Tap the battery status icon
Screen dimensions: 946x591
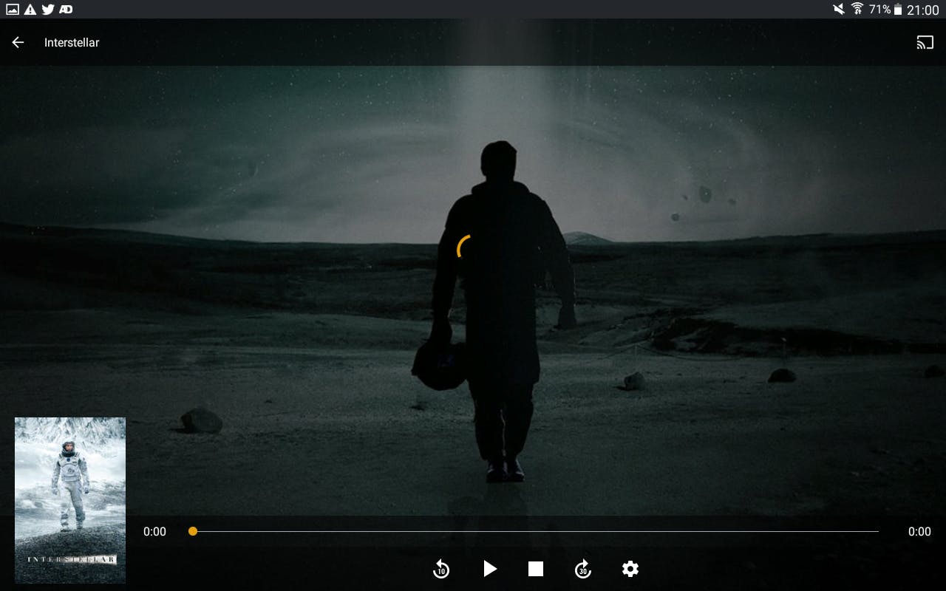point(898,10)
